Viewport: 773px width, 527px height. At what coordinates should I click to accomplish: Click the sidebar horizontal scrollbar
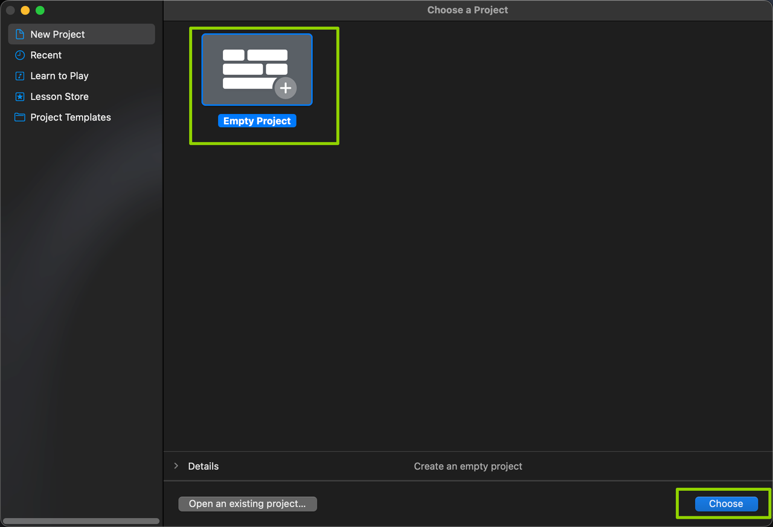pos(81,521)
